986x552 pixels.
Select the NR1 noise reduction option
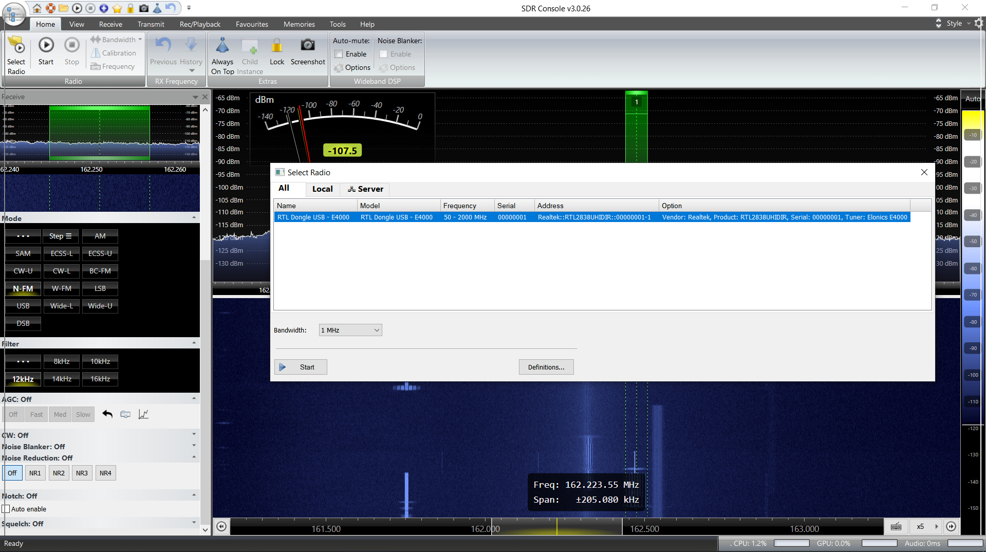[x=35, y=473]
